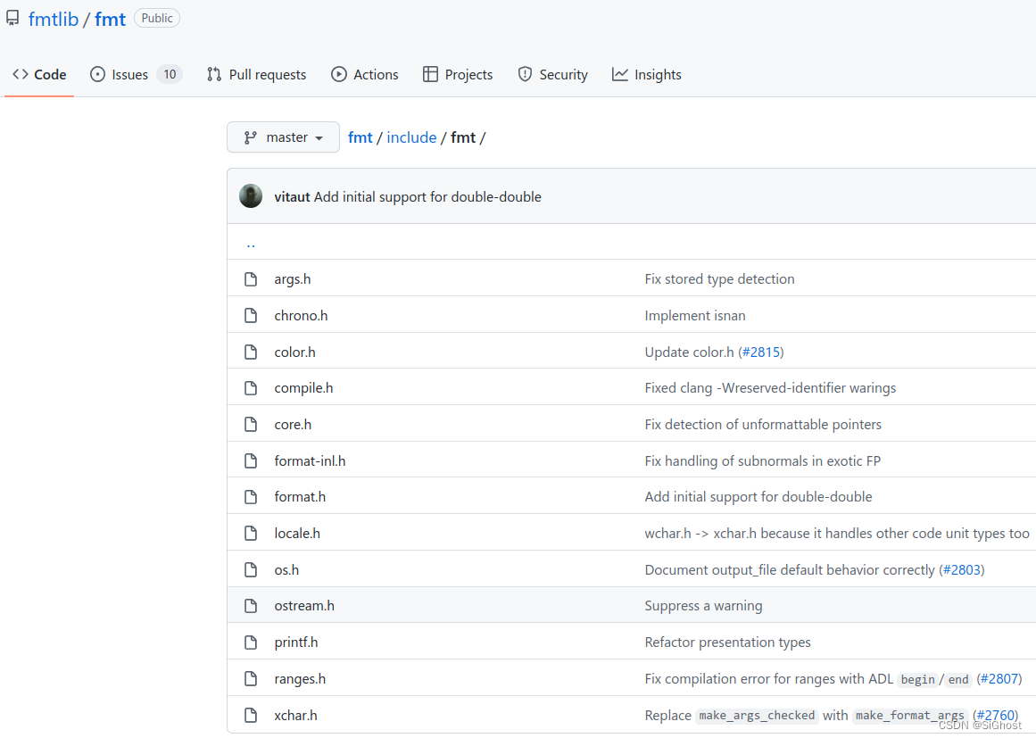Open the master branch dropdown
The width and height of the screenshot is (1036, 738).
pyautogui.click(x=283, y=137)
